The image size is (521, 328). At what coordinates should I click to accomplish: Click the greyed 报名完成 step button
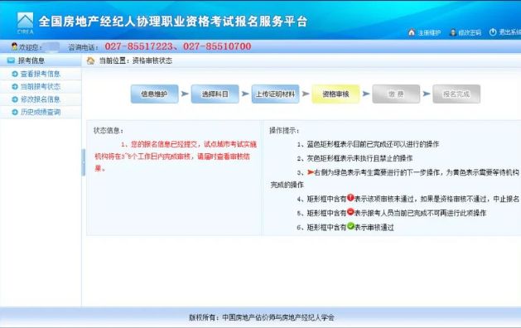(x=456, y=94)
